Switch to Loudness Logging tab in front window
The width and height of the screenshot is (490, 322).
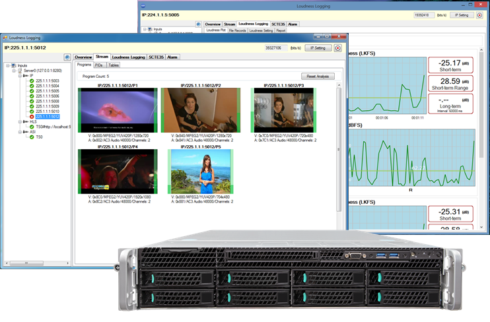pos(128,57)
